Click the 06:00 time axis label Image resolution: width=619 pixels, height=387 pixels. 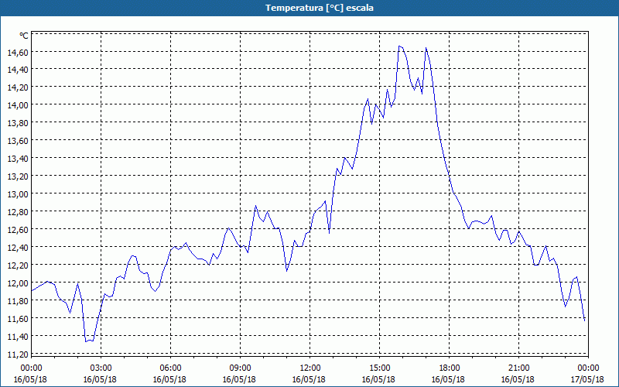coord(170,368)
